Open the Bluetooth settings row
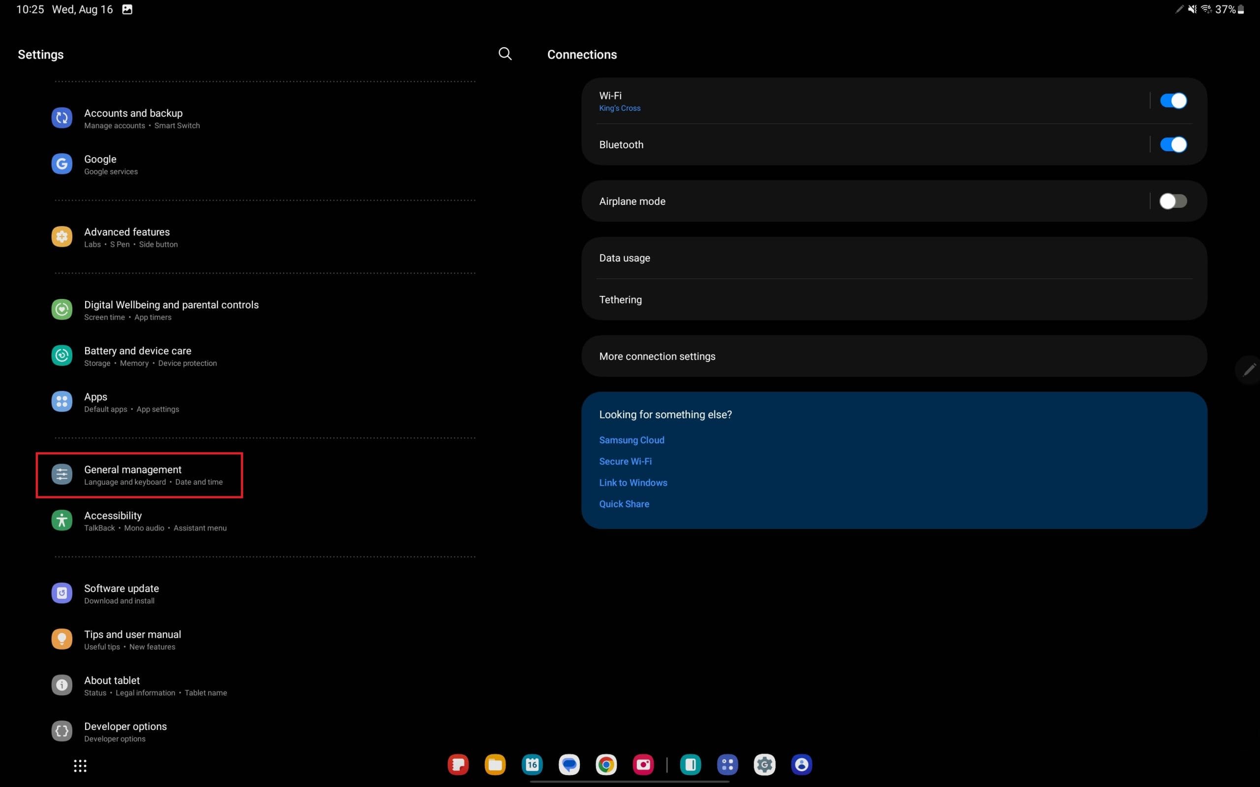The width and height of the screenshot is (1260, 787). click(x=866, y=145)
